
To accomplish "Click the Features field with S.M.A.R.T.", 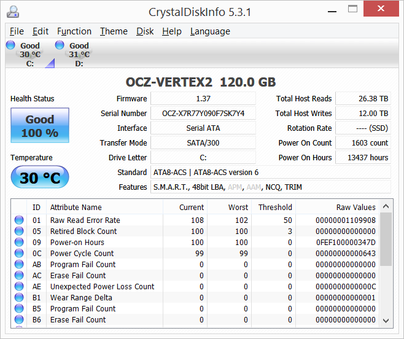I will pos(271,187).
